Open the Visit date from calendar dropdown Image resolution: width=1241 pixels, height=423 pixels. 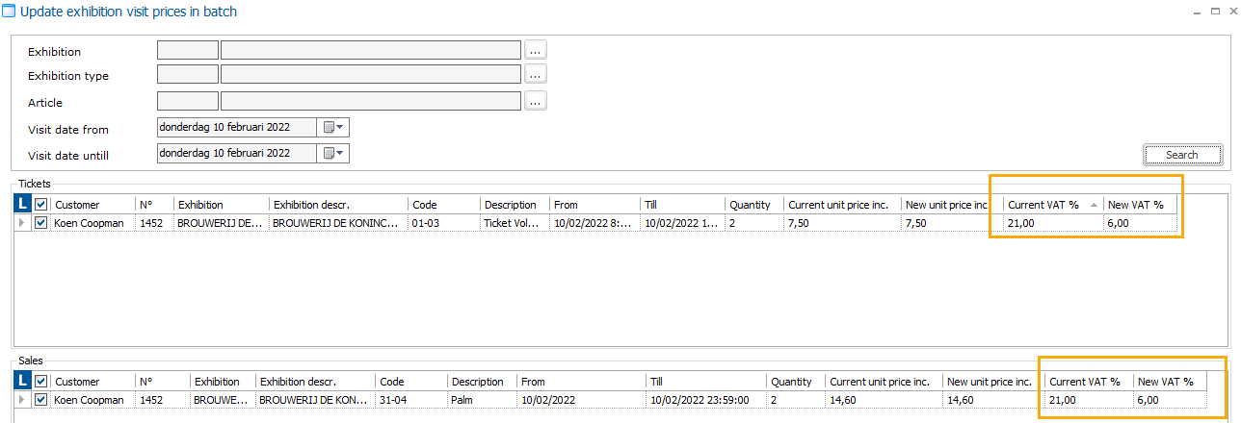tap(334, 127)
